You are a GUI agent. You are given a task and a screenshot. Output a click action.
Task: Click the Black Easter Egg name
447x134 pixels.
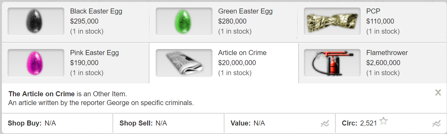(x=96, y=11)
